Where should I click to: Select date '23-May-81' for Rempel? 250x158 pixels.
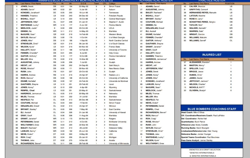click(83, 91)
